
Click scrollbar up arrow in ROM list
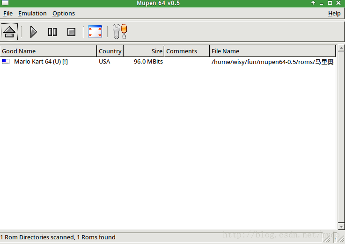coord(341,48)
